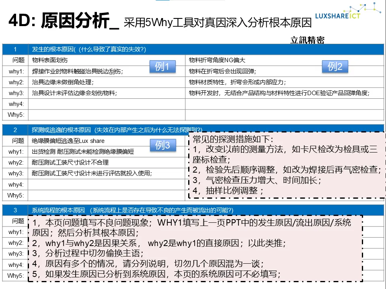Click note line 原因有多个的情况，请分列说明
386x289 pixels.
pos(148,263)
